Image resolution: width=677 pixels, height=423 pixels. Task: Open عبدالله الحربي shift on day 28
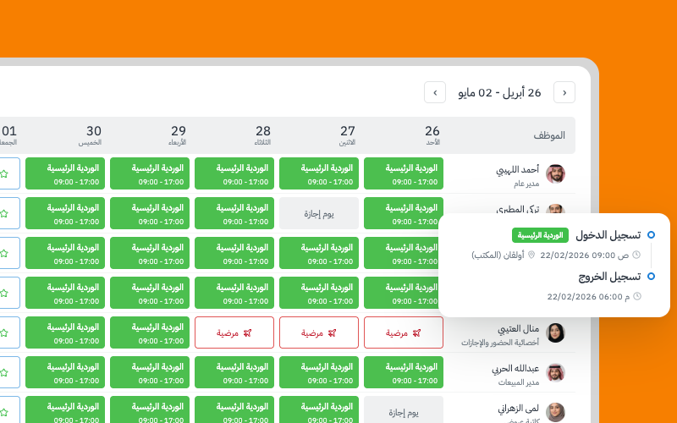[234, 372]
